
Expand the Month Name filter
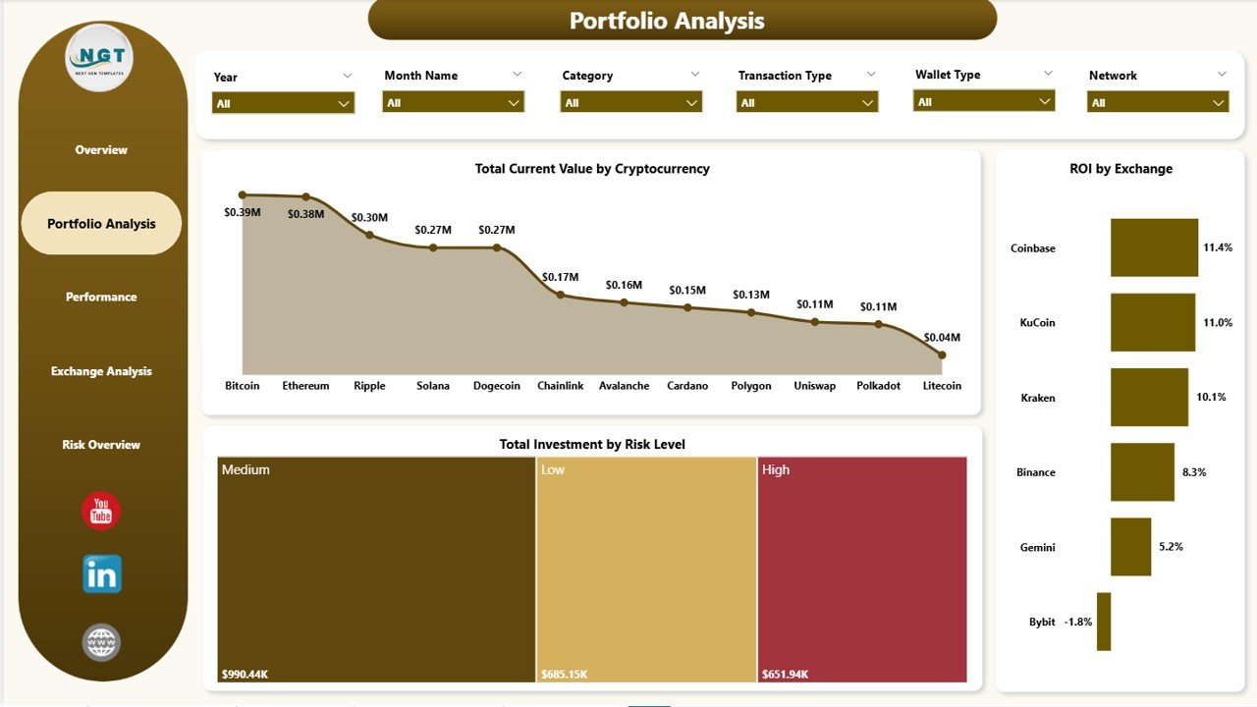tap(453, 101)
